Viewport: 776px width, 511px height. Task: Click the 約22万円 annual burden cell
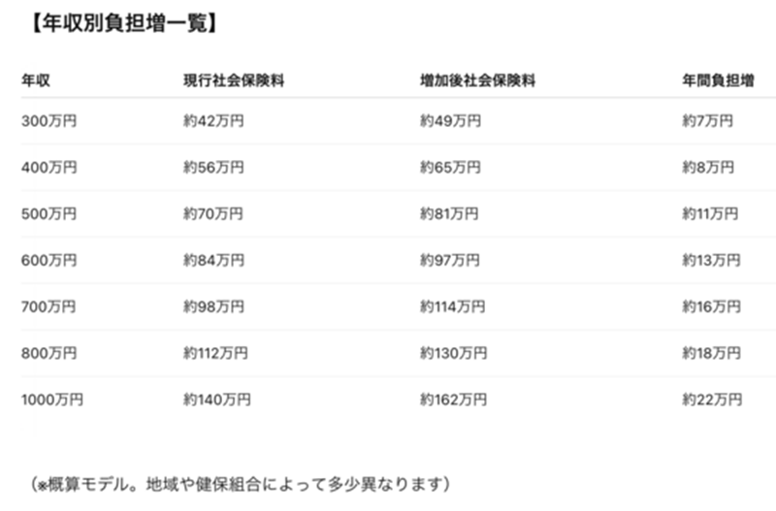click(x=711, y=399)
